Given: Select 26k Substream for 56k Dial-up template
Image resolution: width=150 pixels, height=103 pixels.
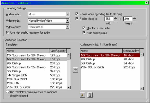Looking at the screenshot, I should tap(37, 67).
